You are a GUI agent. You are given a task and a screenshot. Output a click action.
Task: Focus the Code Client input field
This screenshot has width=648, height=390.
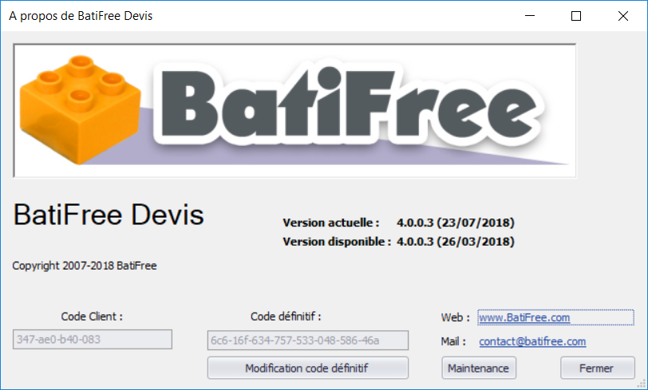(x=93, y=339)
